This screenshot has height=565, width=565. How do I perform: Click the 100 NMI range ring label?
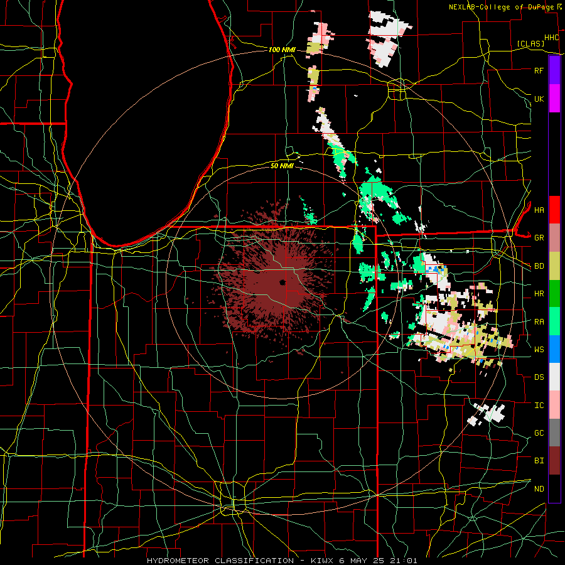click(282, 50)
